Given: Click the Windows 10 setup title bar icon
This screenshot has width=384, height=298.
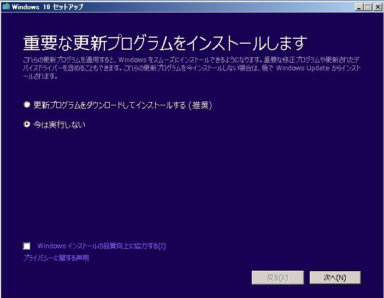Looking at the screenshot, I should pyautogui.click(x=6, y=7).
